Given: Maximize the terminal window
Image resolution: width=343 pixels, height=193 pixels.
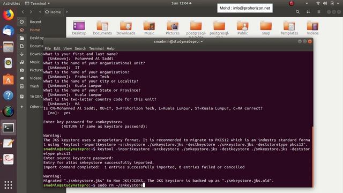Looking at the screenshot, I should pyautogui.click(x=305, y=41).
